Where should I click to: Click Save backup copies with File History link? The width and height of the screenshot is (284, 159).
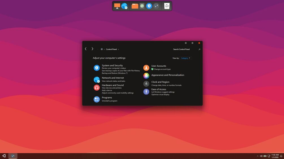tap(121, 71)
